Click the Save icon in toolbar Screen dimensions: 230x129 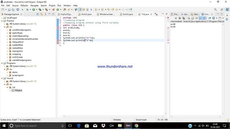[9, 10]
